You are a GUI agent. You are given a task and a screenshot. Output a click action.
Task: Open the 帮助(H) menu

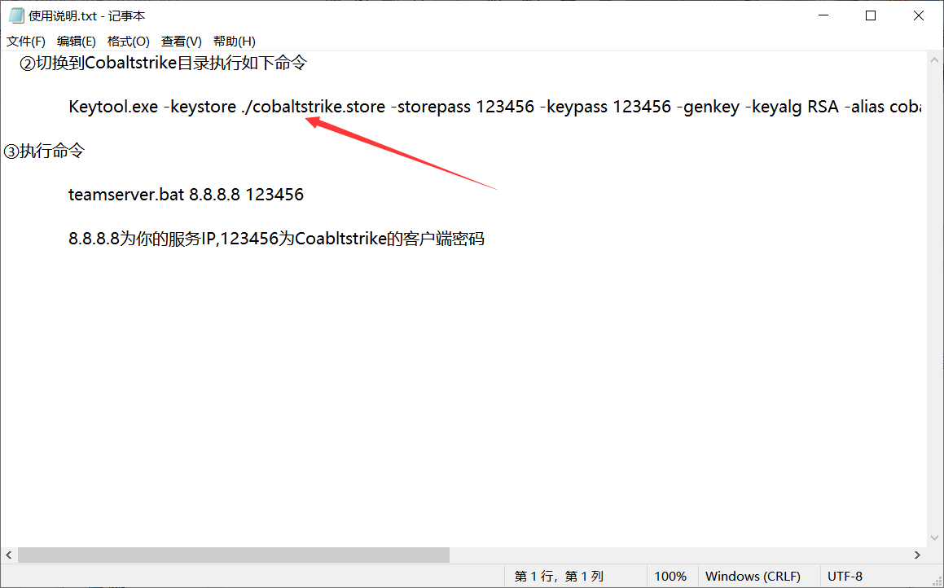coord(235,41)
